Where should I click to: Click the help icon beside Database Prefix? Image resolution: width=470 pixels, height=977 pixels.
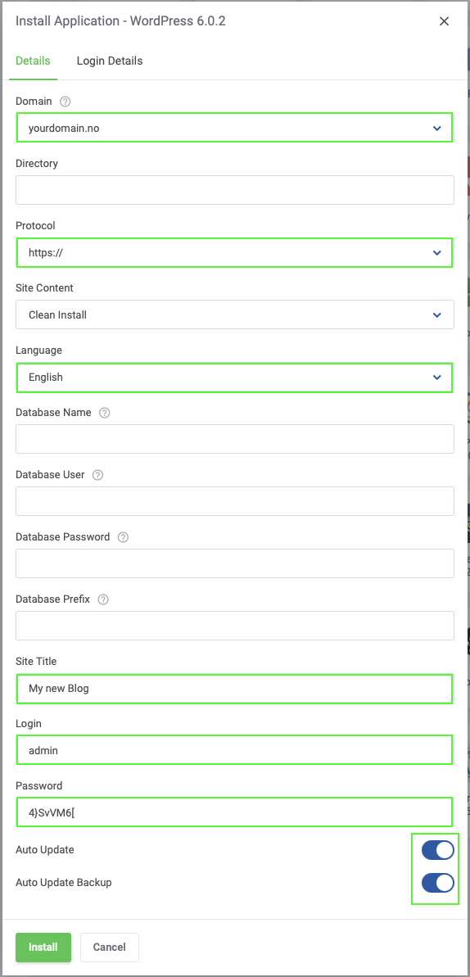[103, 599]
